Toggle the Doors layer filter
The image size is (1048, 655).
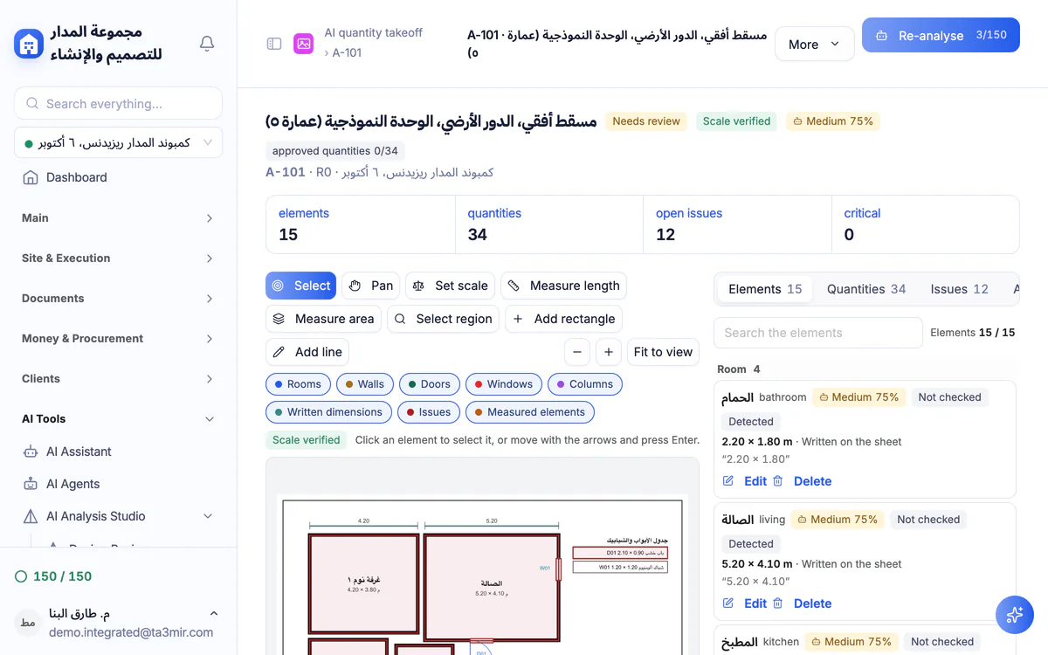tap(429, 384)
